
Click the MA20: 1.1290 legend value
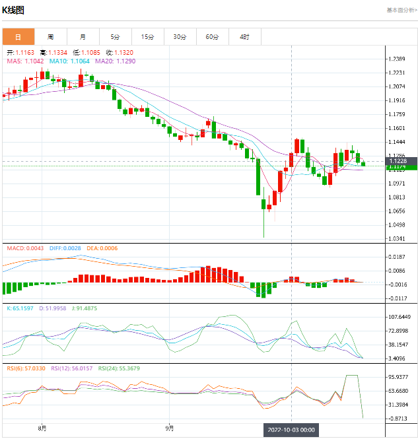point(116,61)
